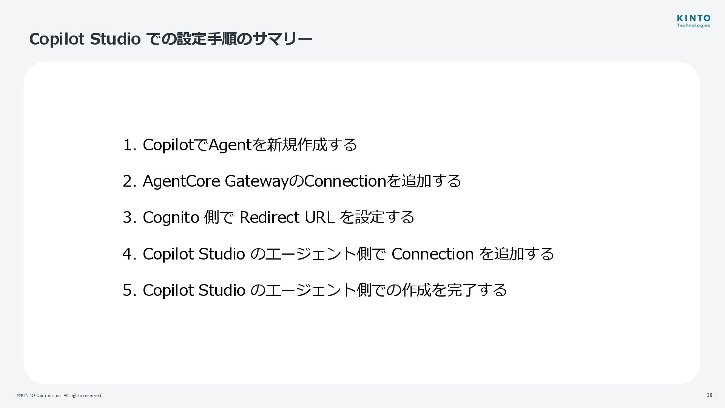725x408 pixels.
Task: Click the slide title about Copilot Studio
Action: click(x=171, y=39)
